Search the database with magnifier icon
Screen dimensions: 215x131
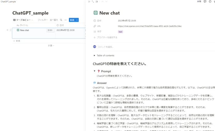[61, 20]
